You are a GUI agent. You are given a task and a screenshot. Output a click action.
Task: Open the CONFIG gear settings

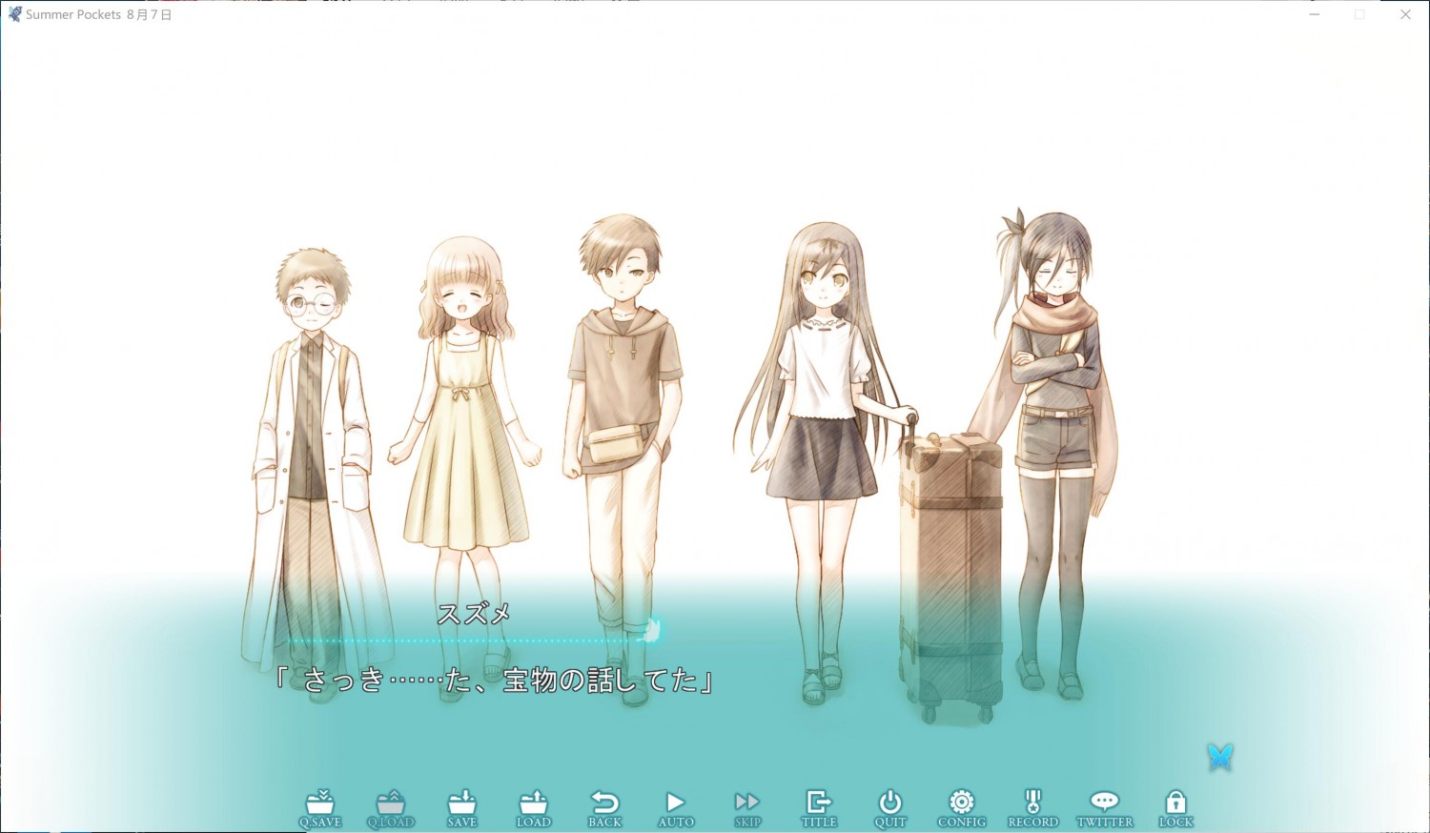pyautogui.click(x=962, y=808)
